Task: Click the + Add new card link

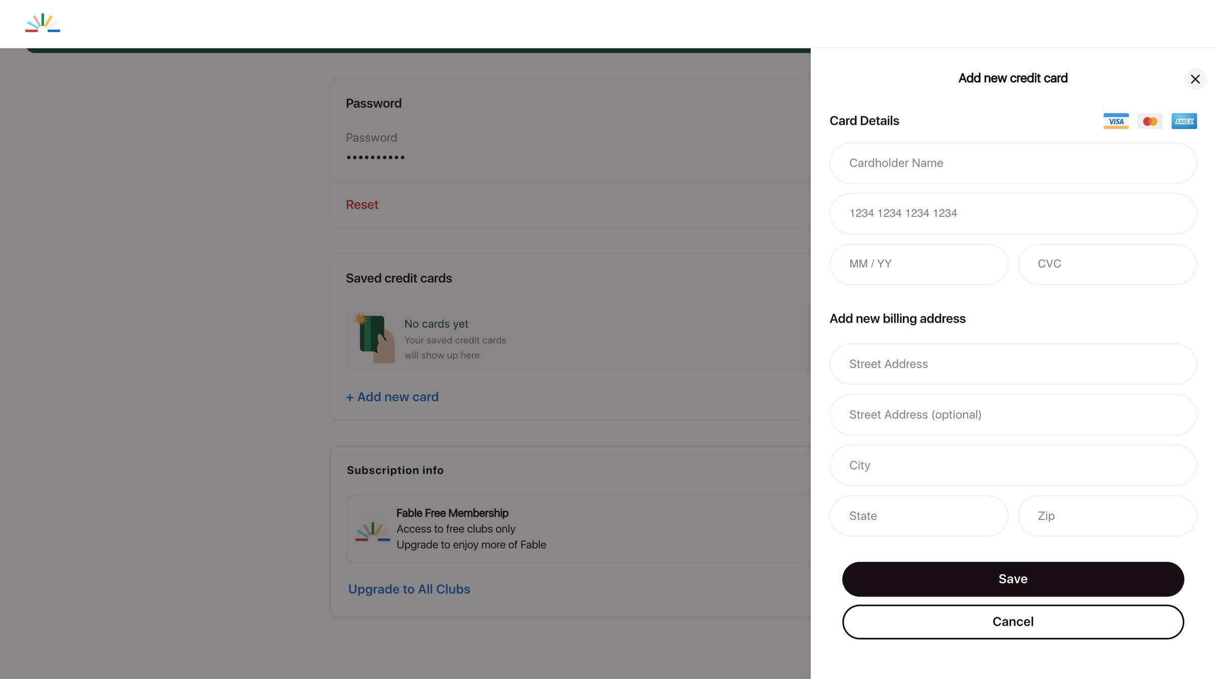Action: click(392, 397)
